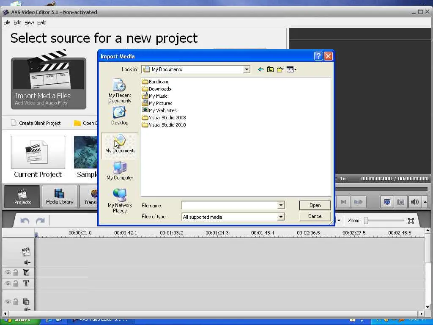The height and width of the screenshot is (325, 433).
Task: Toggle lock on video effects track
Action: [16, 273]
